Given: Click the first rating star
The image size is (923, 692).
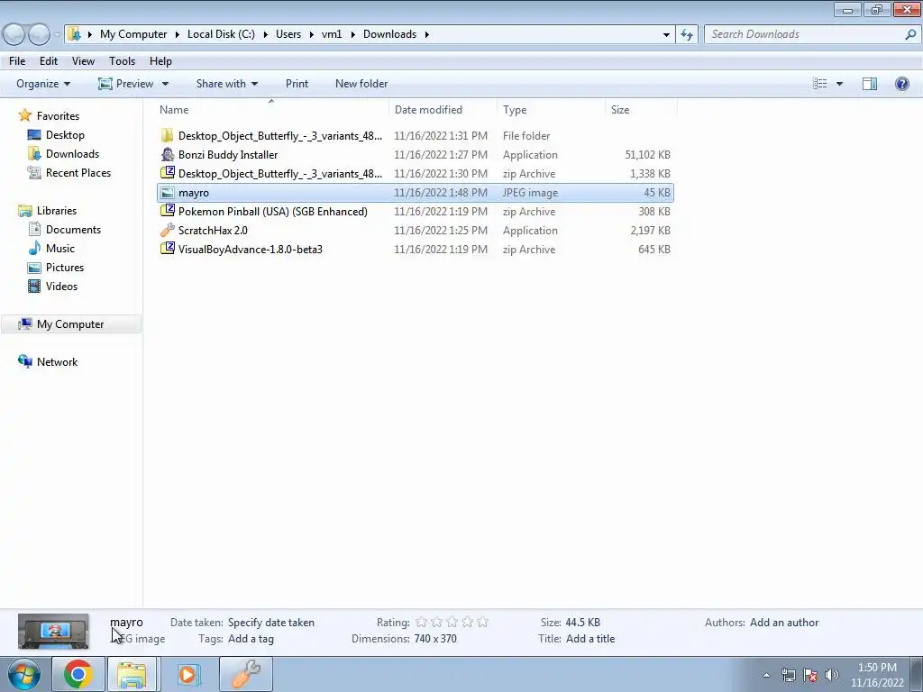Looking at the screenshot, I should [x=422, y=622].
